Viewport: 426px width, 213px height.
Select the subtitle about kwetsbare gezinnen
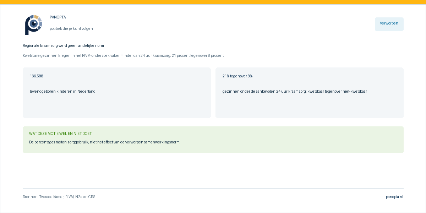point(124,55)
